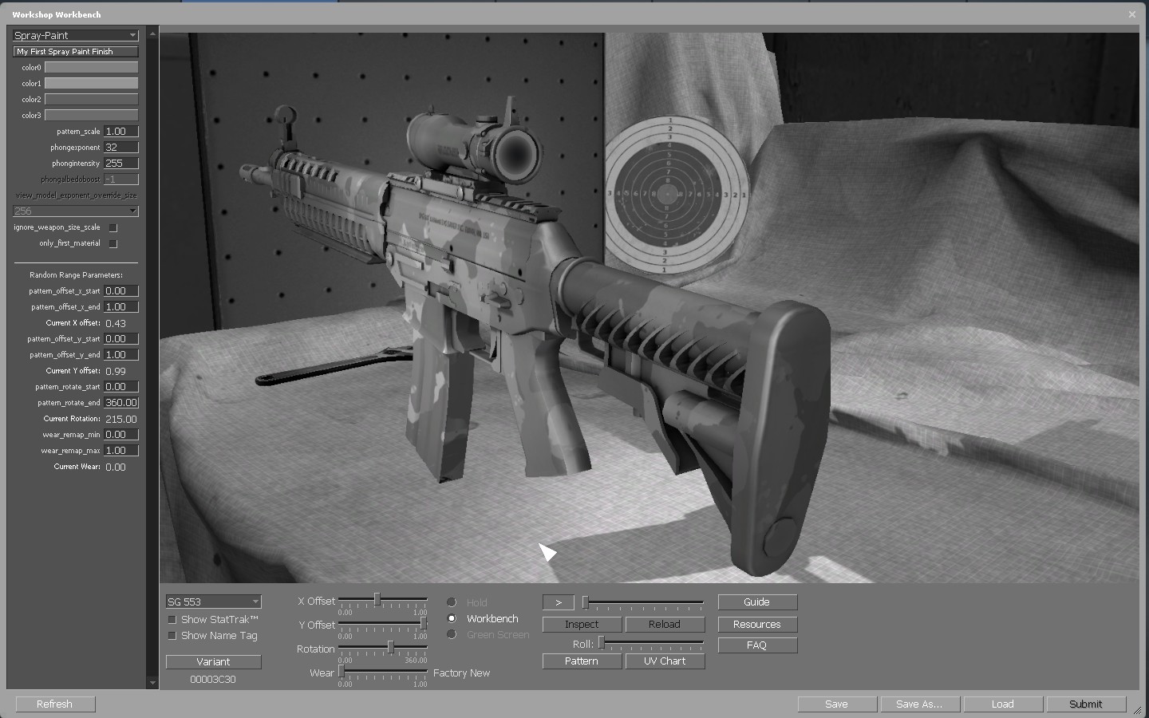This screenshot has height=718, width=1149.
Task: Click the pattern_offset_y_start field
Action: pyautogui.click(x=121, y=339)
